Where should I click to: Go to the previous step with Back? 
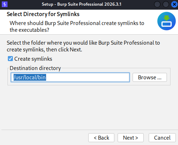(x=101, y=138)
